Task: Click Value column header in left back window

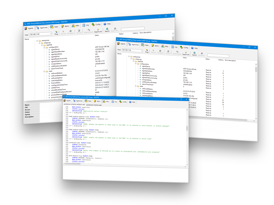Action: pos(97,35)
